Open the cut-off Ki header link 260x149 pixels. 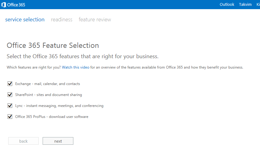tap(258, 5)
